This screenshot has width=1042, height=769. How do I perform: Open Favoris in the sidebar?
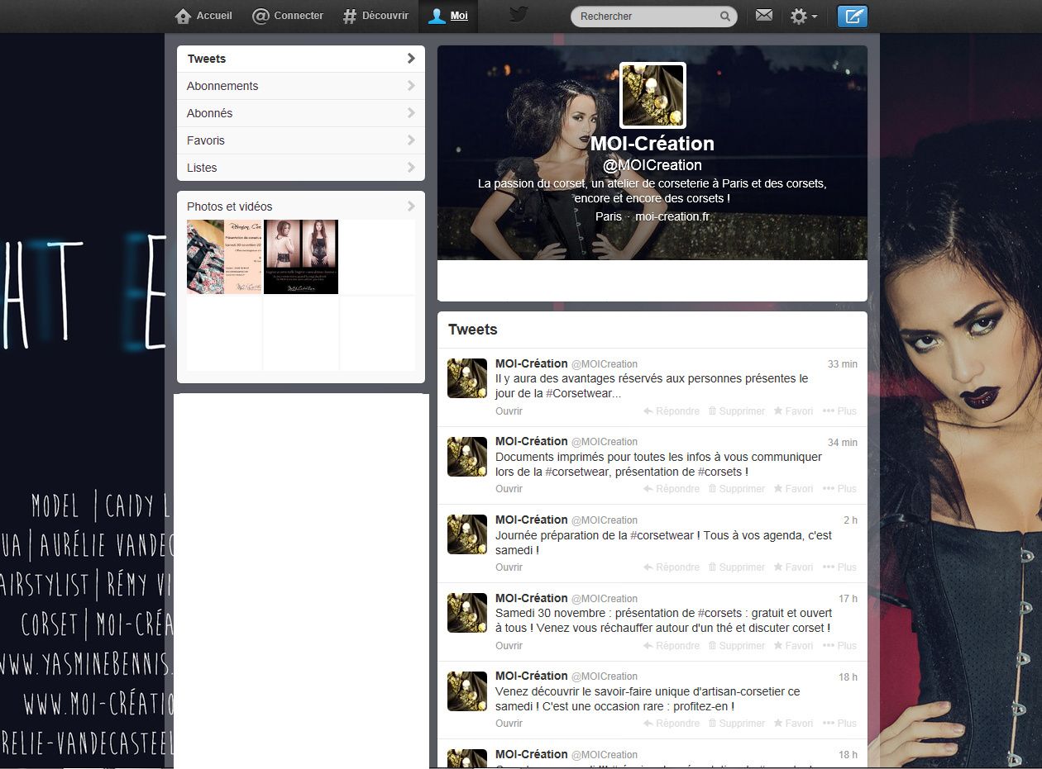click(x=301, y=140)
